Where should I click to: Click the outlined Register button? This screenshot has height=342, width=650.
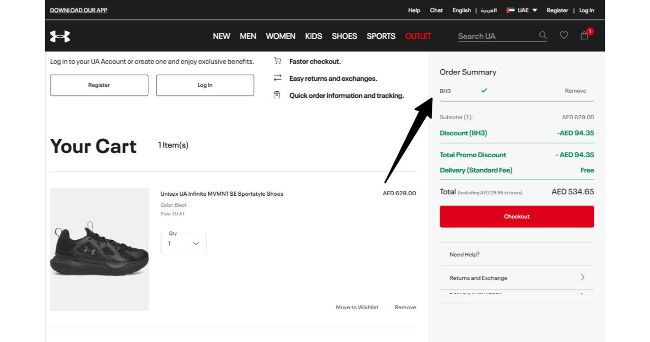click(99, 85)
